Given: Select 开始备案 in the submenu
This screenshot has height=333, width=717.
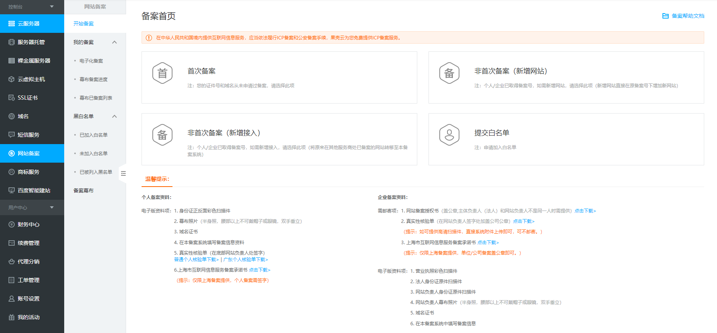Looking at the screenshot, I should click(x=84, y=24).
